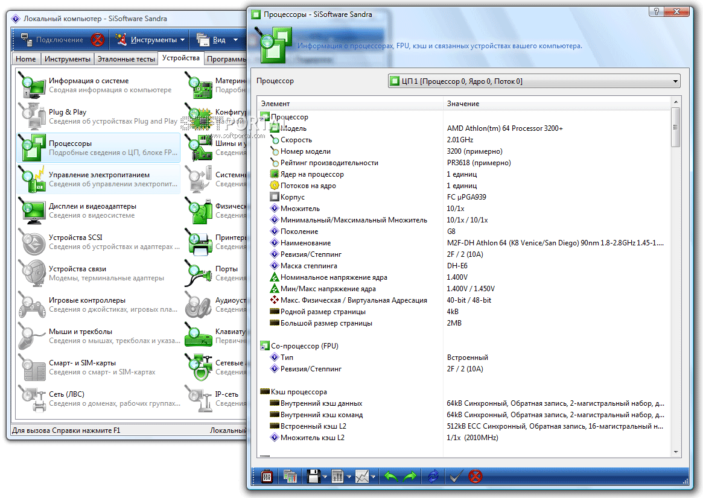Open the Смарт- и SIM-карты module
The height and width of the screenshot is (498, 703).
[x=98, y=367]
